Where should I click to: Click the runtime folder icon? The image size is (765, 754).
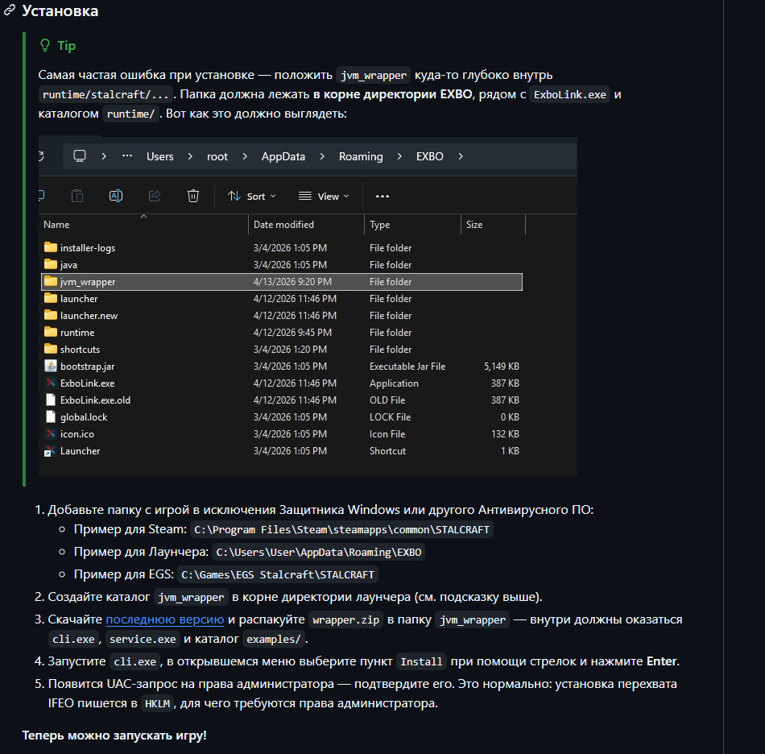[x=51, y=332]
